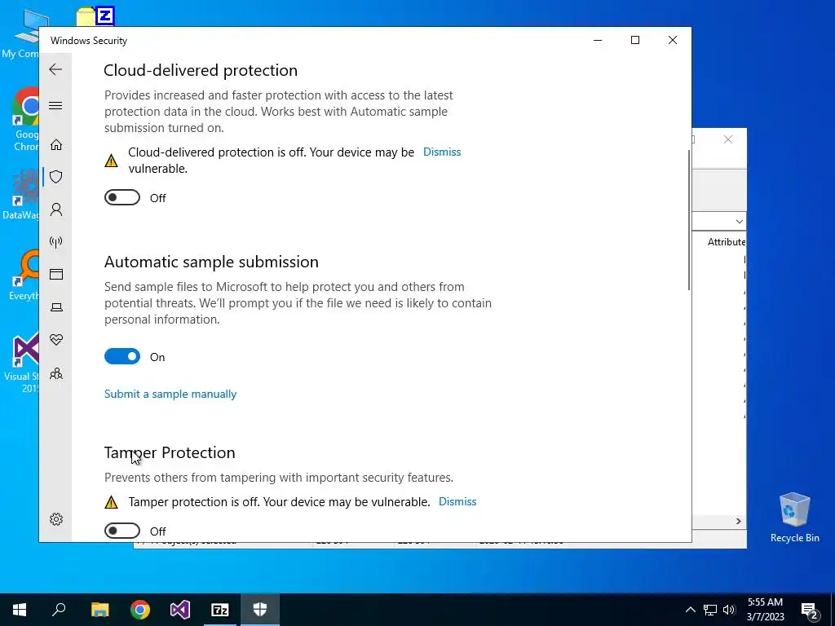Open network status tray icon
This screenshot has width=835, height=626.
710,610
